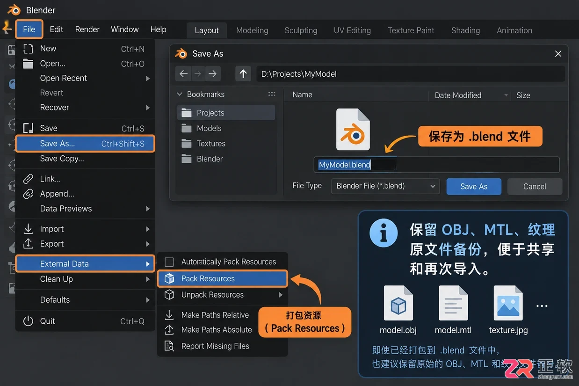The height and width of the screenshot is (386, 579).
Task: Select the Projects bookmark folder
Action: click(x=226, y=113)
